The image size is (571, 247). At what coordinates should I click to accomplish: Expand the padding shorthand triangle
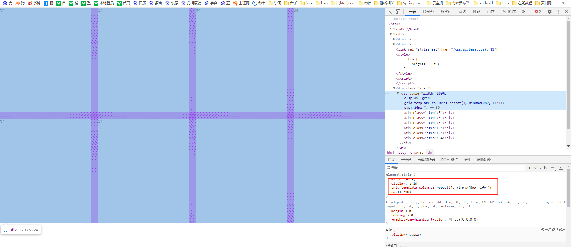(409, 215)
